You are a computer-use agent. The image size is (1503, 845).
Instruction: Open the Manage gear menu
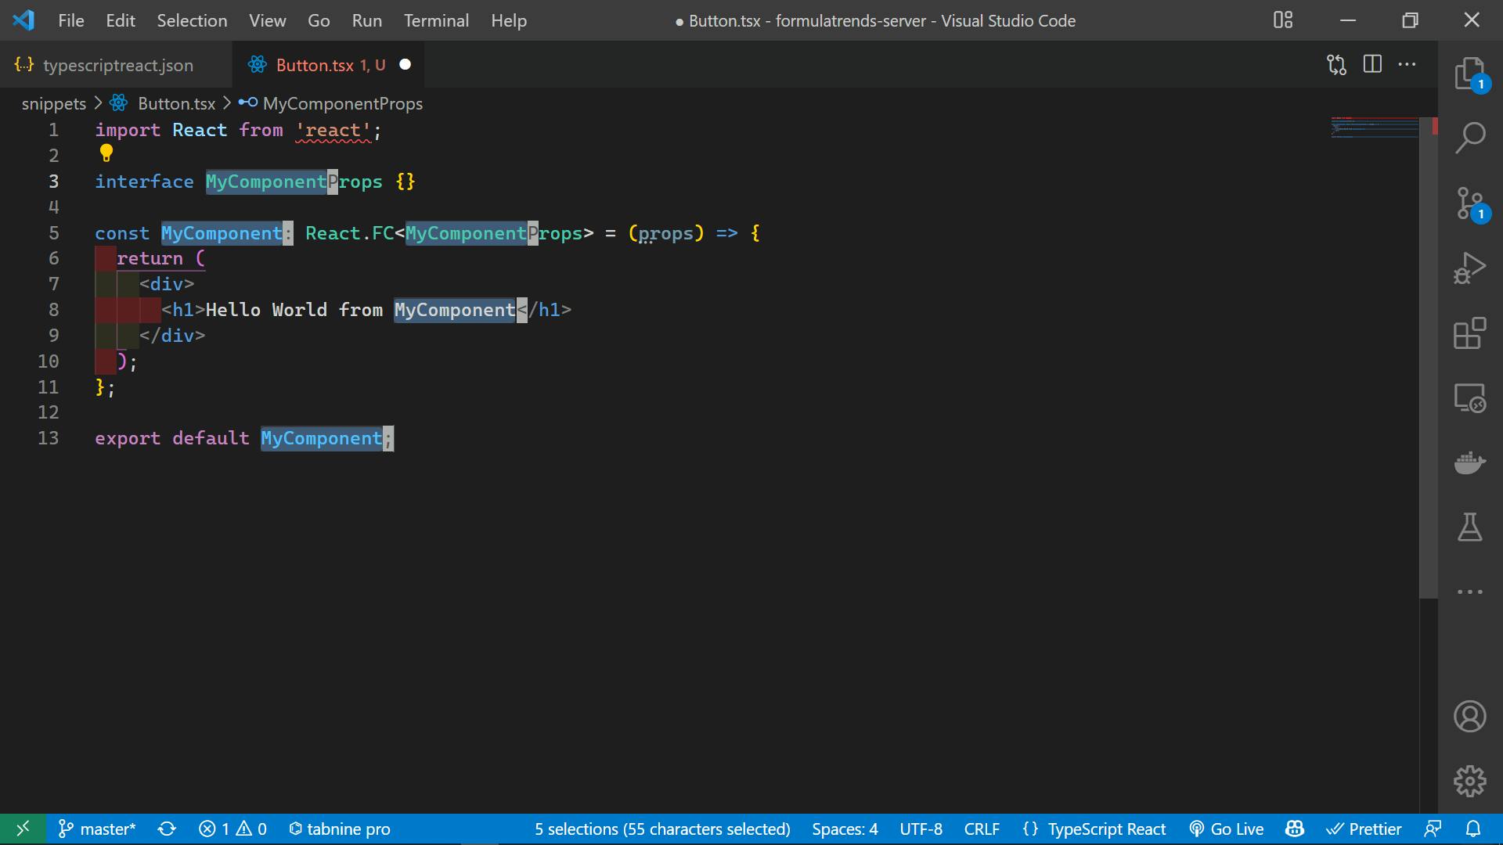[x=1470, y=781]
